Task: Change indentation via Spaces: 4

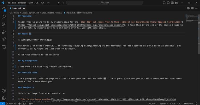Action: click(164, 104)
